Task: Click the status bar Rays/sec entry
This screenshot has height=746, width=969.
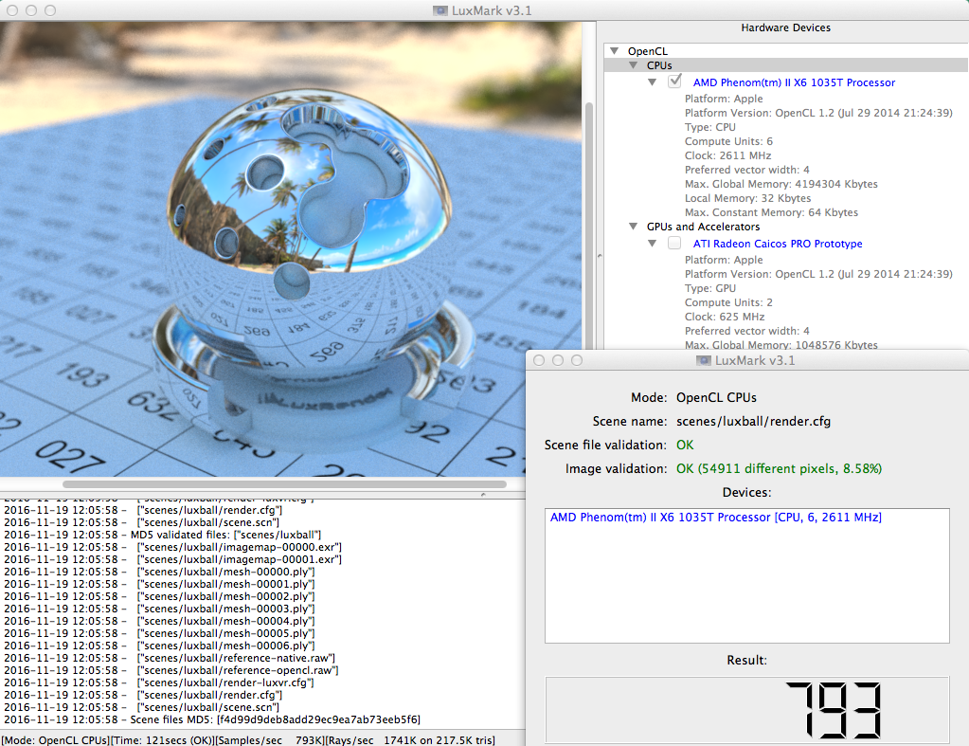Action: [x=410, y=740]
